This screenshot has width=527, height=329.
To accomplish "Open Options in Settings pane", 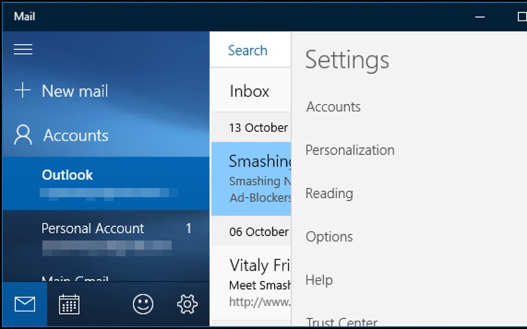I will (x=329, y=237).
